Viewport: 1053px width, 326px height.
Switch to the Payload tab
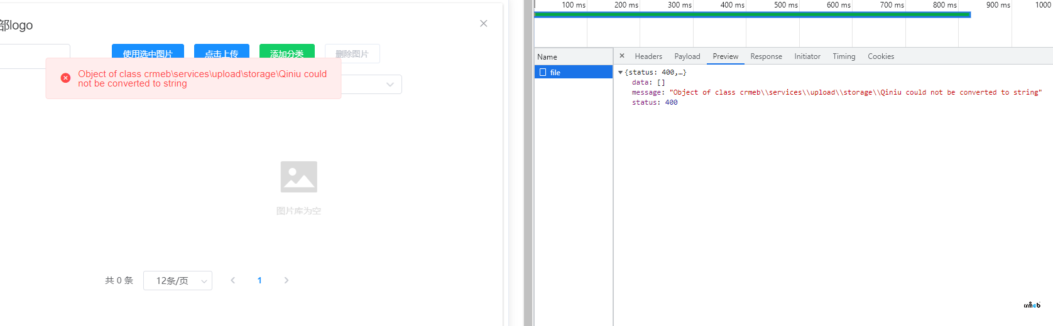[687, 56]
